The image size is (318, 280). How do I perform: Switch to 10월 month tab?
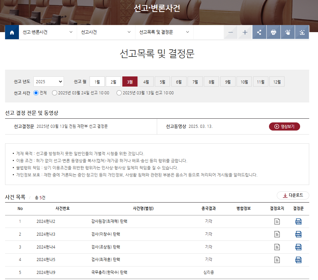(244, 81)
